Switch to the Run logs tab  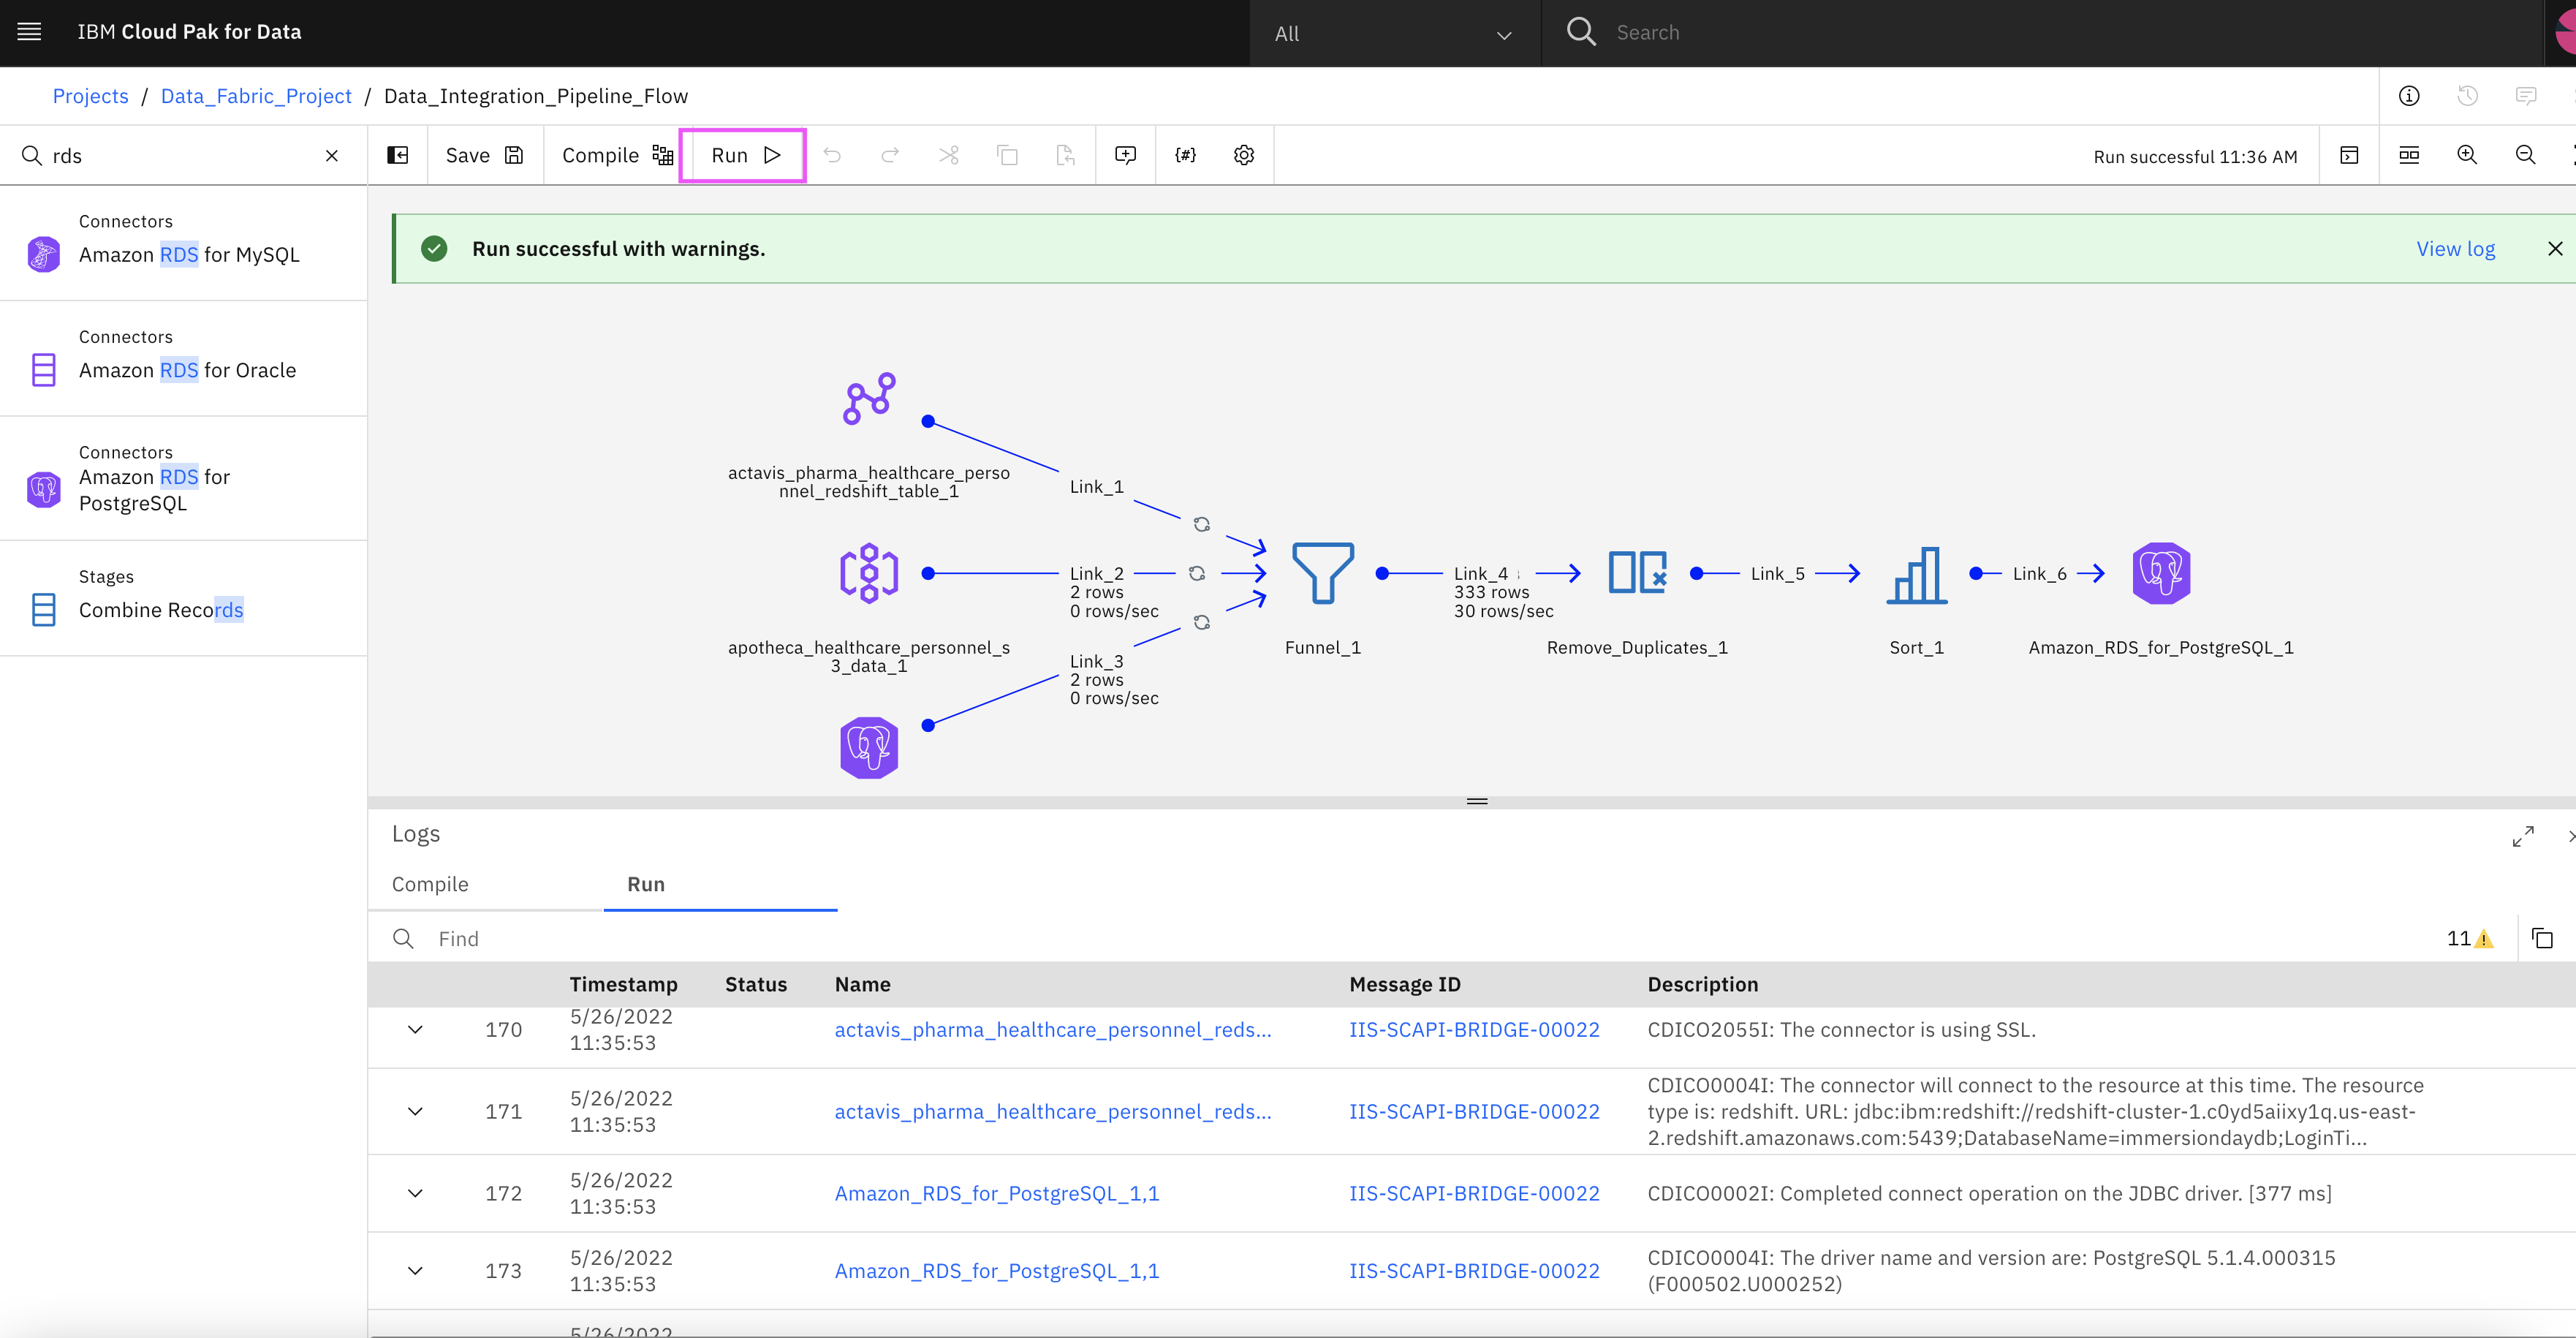(x=646, y=884)
